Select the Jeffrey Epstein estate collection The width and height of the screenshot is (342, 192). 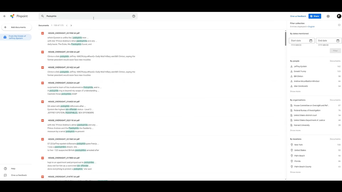click(x=16, y=37)
